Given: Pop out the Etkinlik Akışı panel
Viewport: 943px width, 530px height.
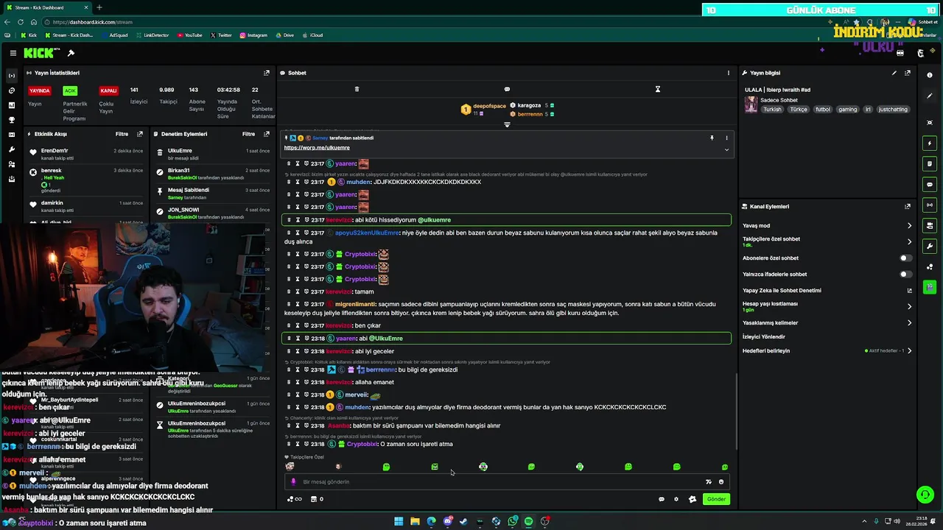Looking at the screenshot, I should pyautogui.click(x=140, y=134).
